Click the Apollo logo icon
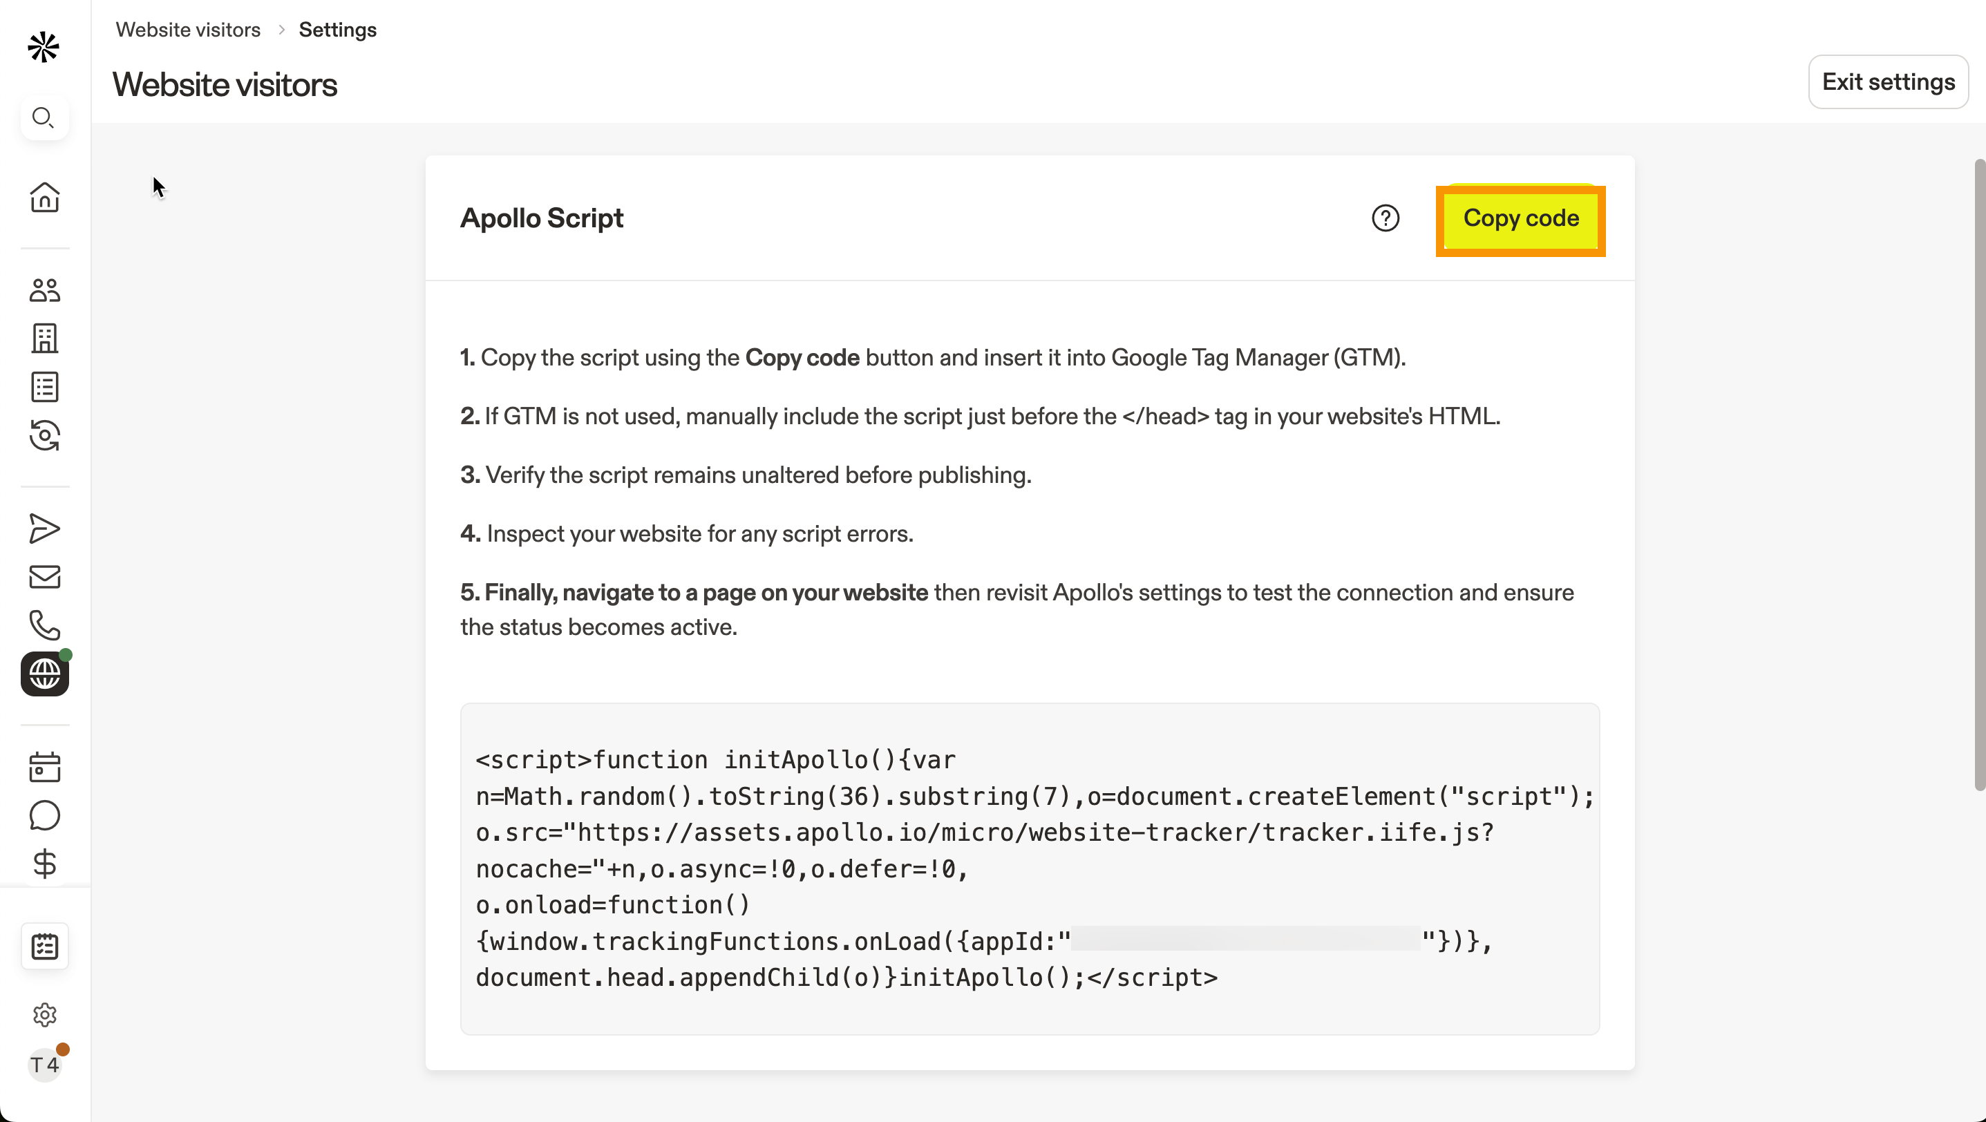The width and height of the screenshot is (1986, 1122). 44,48
